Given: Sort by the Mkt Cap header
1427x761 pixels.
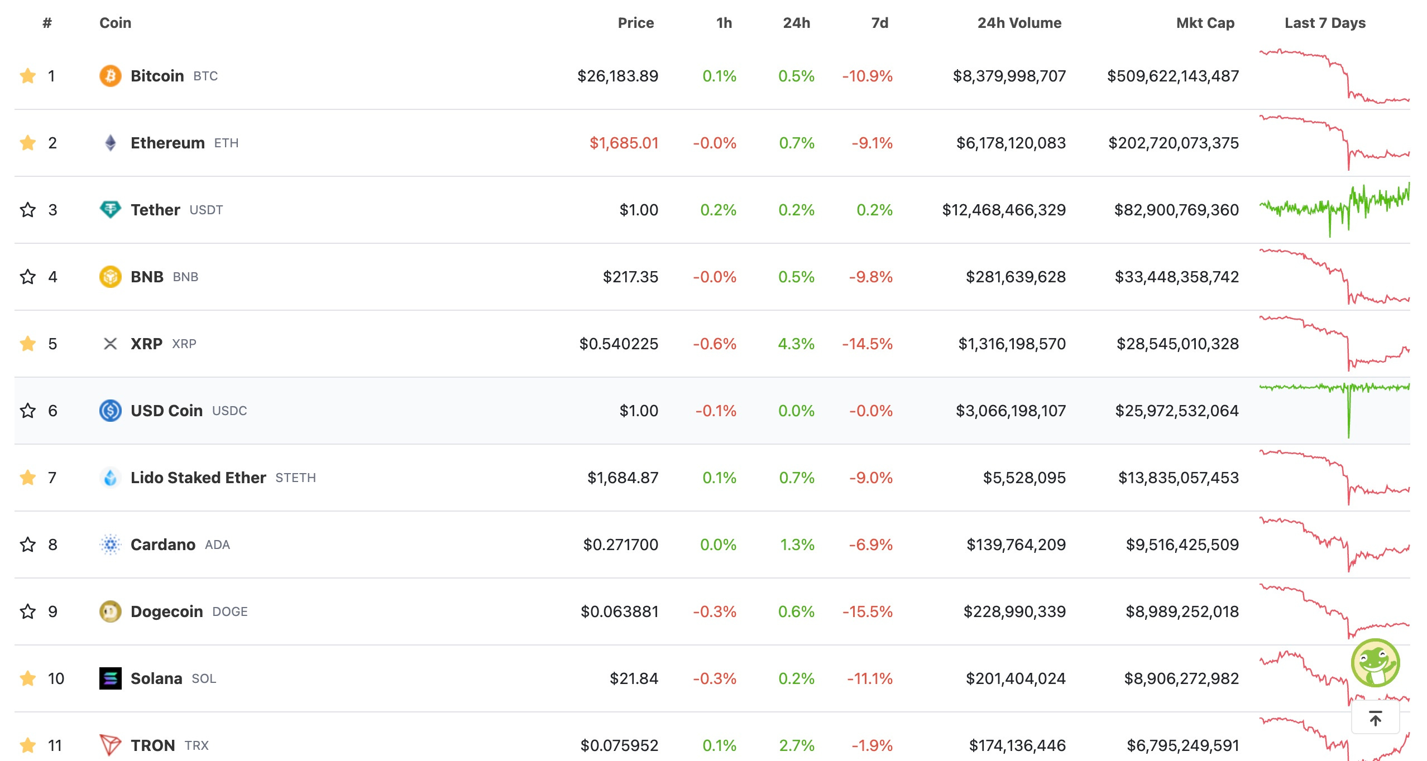Looking at the screenshot, I should pyautogui.click(x=1205, y=23).
